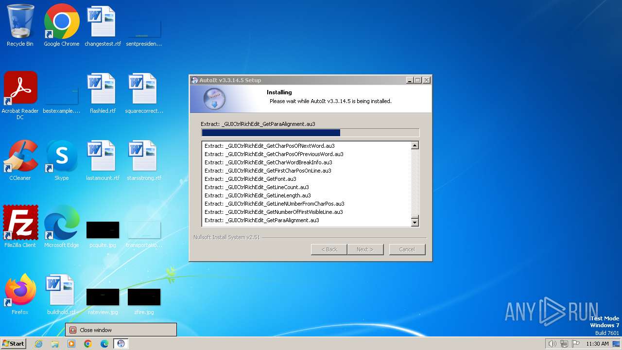Open Skype desktop shortcut
The image size is (622, 350).
pyautogui.click(x=62, y=160)
